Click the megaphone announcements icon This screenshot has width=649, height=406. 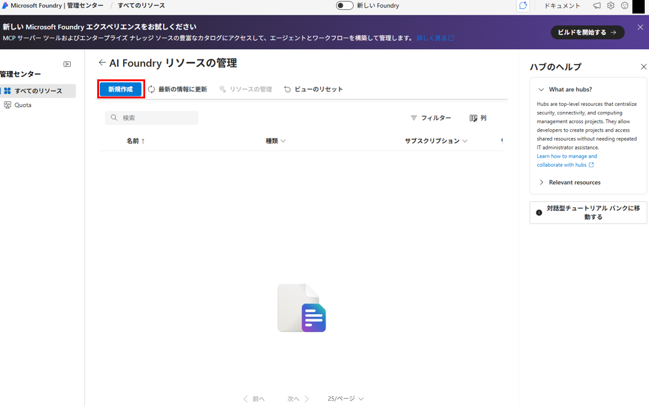597,6
